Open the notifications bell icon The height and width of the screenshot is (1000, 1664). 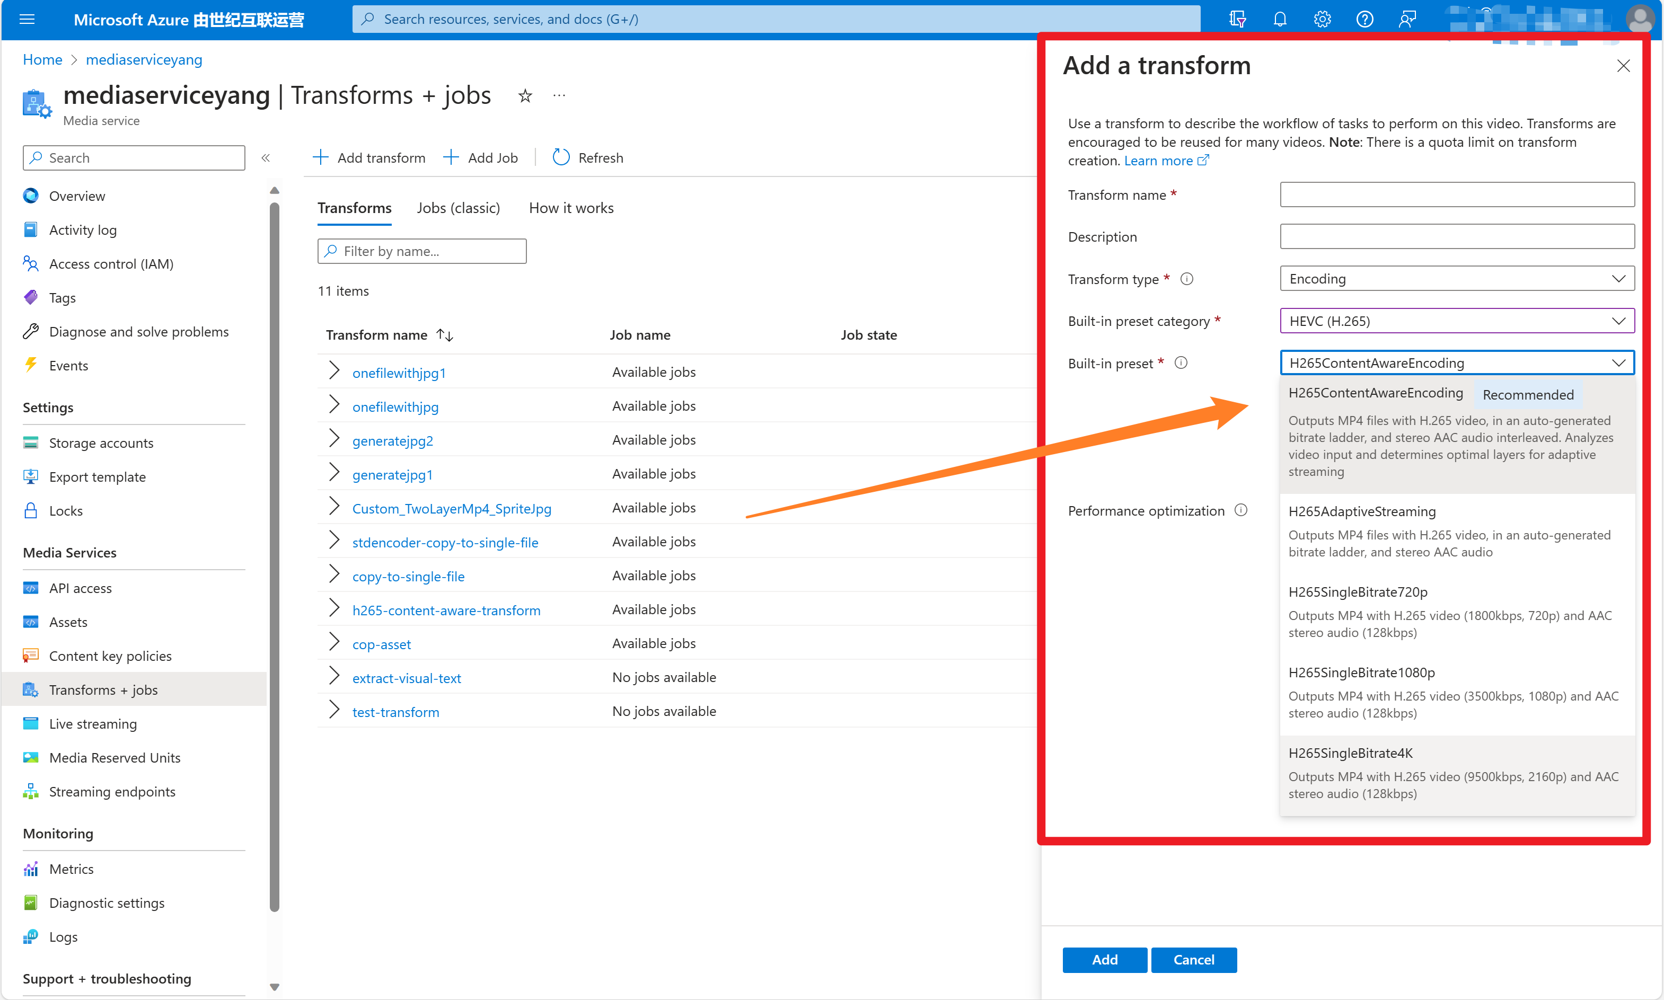pyautogui.click(x=1279, y=19)
